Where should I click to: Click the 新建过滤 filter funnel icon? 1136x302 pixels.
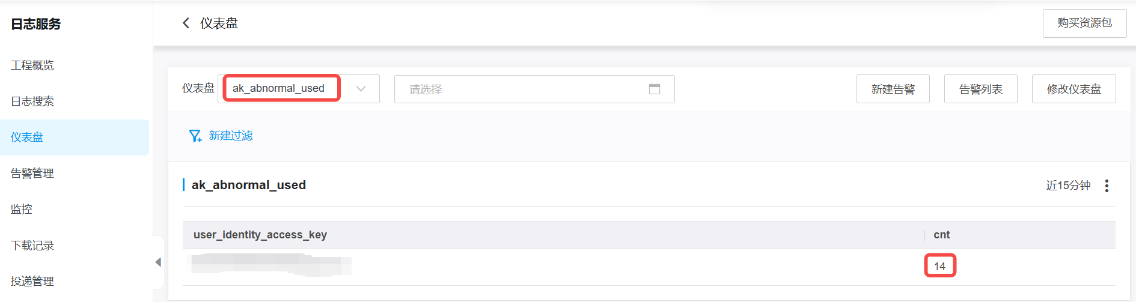pyautogui.click(x=195, y=136)
